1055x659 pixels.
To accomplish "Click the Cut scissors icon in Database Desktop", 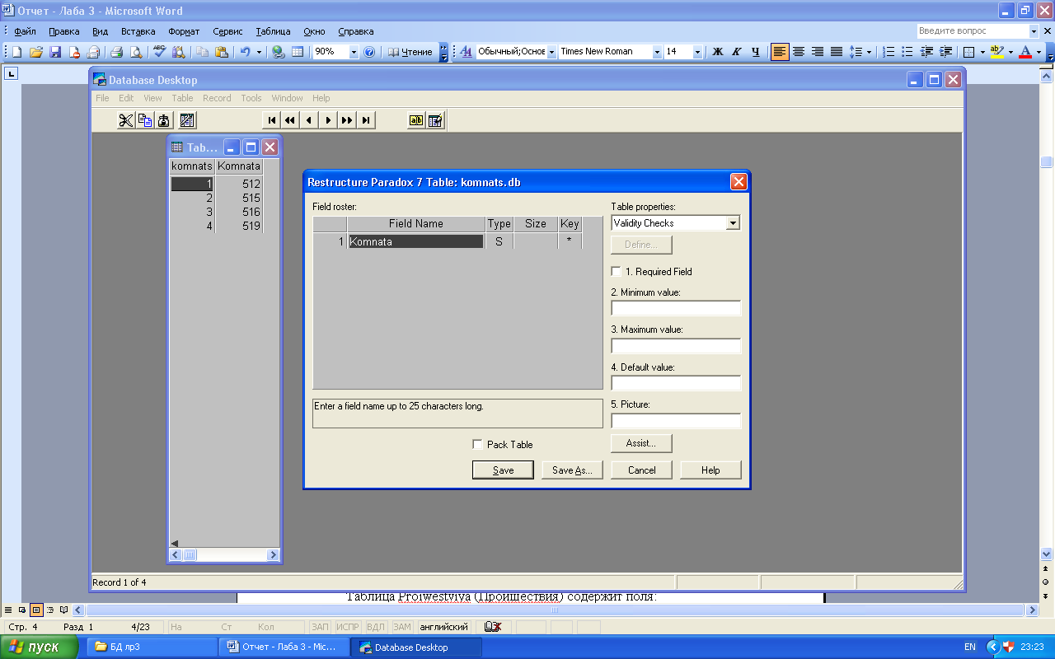I will tap(125, 120).
